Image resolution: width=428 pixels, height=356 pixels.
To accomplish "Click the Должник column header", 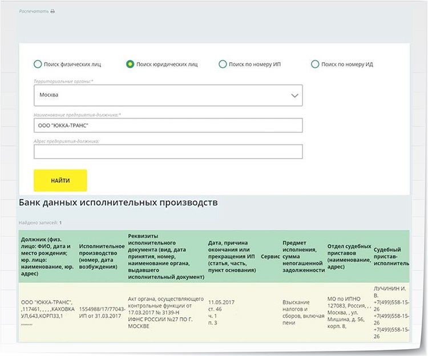I will coord(47,256).
